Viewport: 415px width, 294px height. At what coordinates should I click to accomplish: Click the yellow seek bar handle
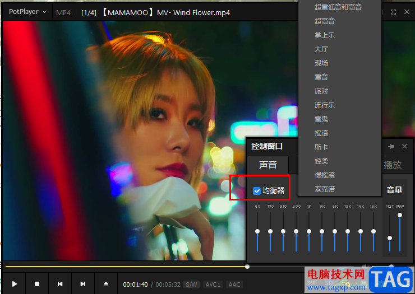click(x=247, y=267)
